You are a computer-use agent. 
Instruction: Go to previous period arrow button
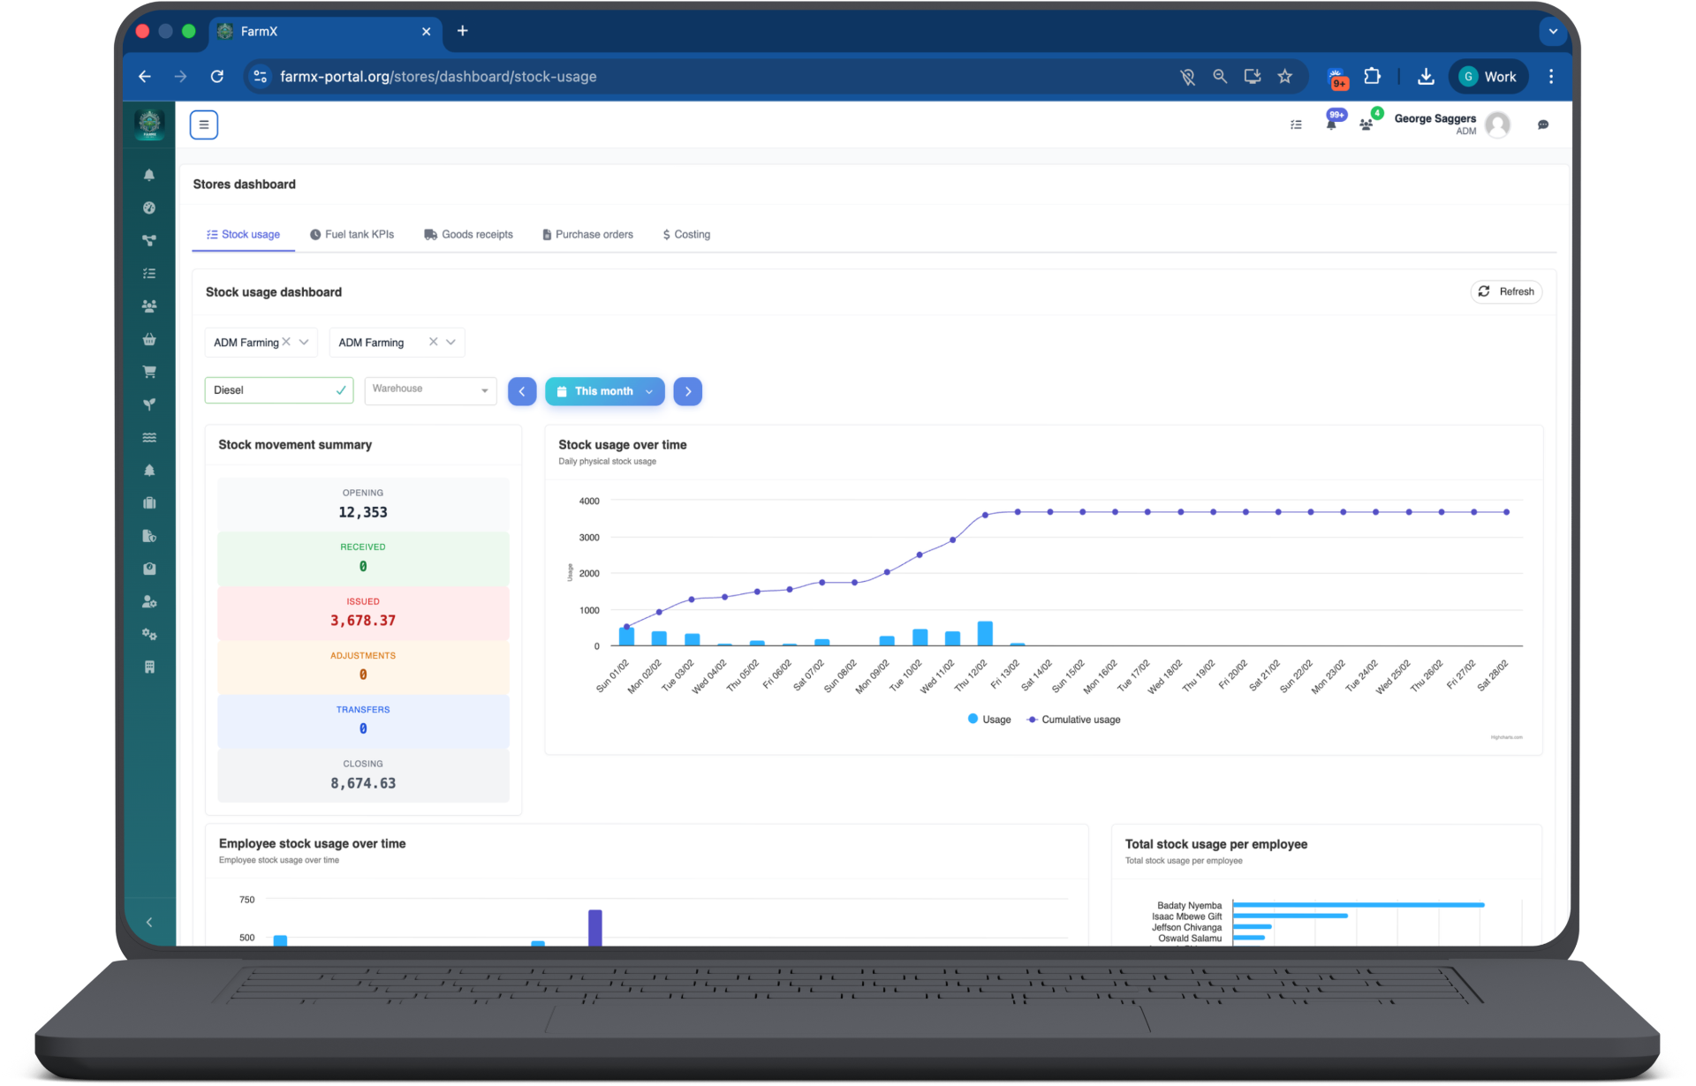[x=522, y=391]
